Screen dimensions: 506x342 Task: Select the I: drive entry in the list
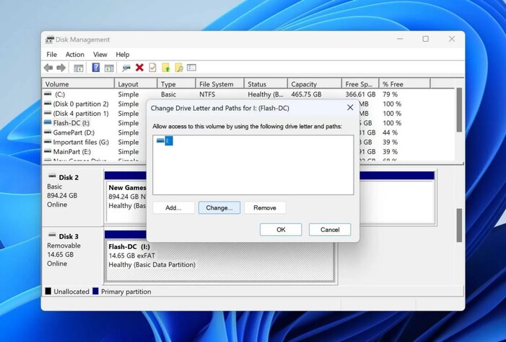pyautogui.click(x=165, y=141)
